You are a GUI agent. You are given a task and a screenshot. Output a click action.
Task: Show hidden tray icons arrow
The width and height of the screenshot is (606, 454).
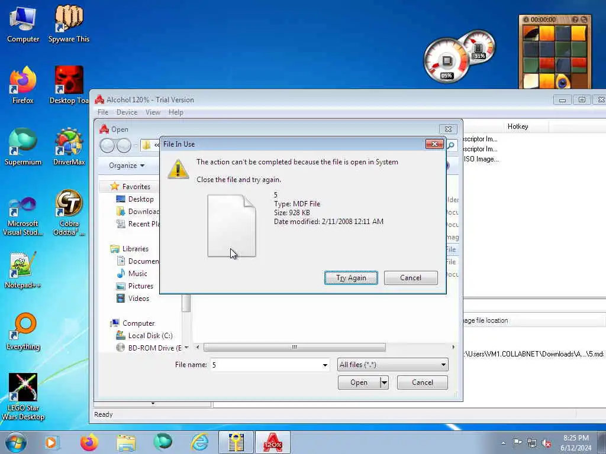(x=503, y=443)
